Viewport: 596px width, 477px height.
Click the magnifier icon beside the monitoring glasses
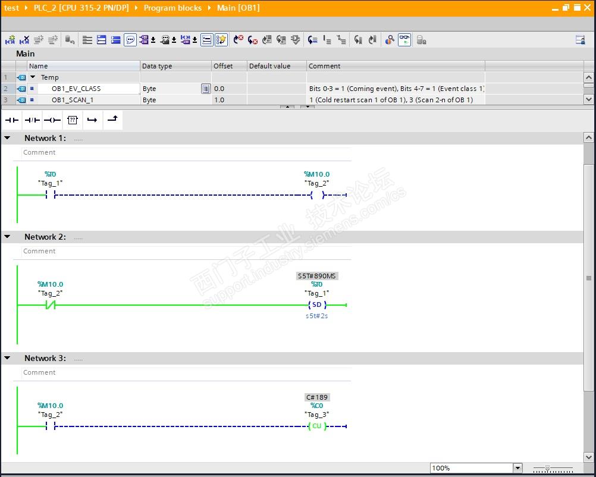click(390, 39)
